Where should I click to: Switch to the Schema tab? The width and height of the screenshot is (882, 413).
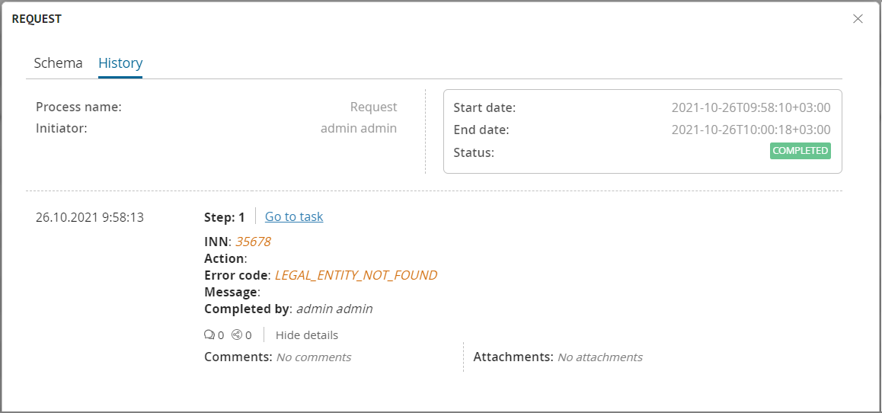pyautogui.click(x=59, y=63)
